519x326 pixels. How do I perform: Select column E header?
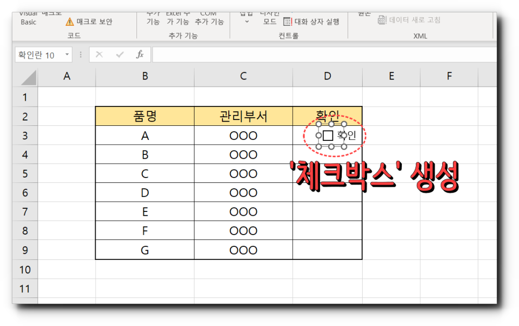pos(391,76)
